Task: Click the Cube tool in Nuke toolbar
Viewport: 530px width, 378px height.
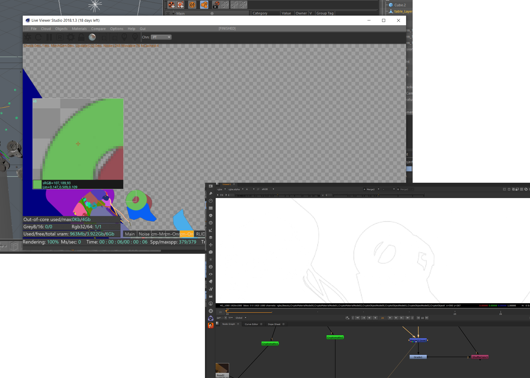Action: pyautogui.click(x=211, y=252)
